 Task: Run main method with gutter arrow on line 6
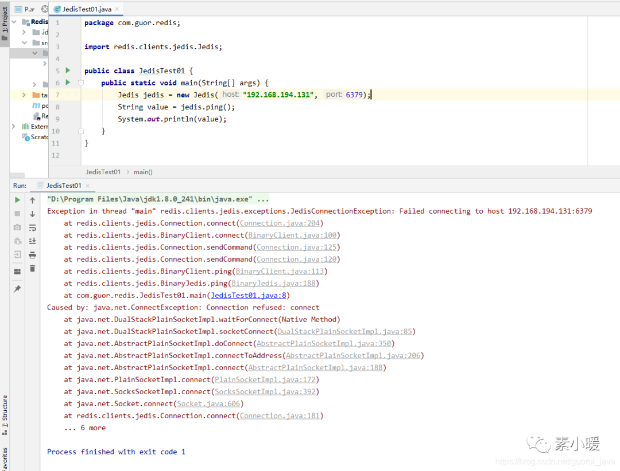coord(68,82)
